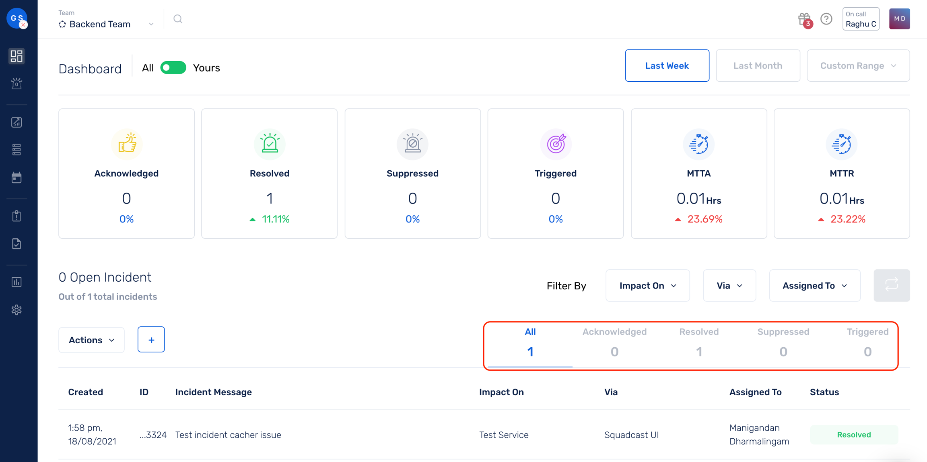Click the Dashboard page title
Viewport: 927px width, 462px height.
(x=90, y=69)
